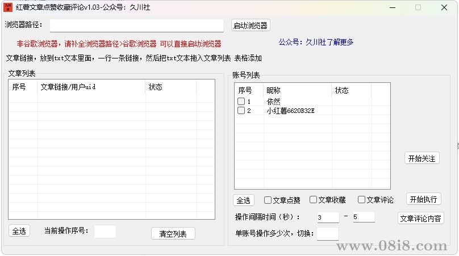Open the 文章评论内容 editor button
Image resolution: width=459 pixels, height=256 pixels.
tap(421, 219)
